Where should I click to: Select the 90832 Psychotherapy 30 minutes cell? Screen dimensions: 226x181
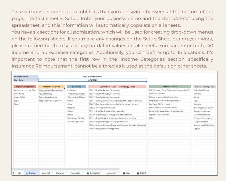click(117, 90)
